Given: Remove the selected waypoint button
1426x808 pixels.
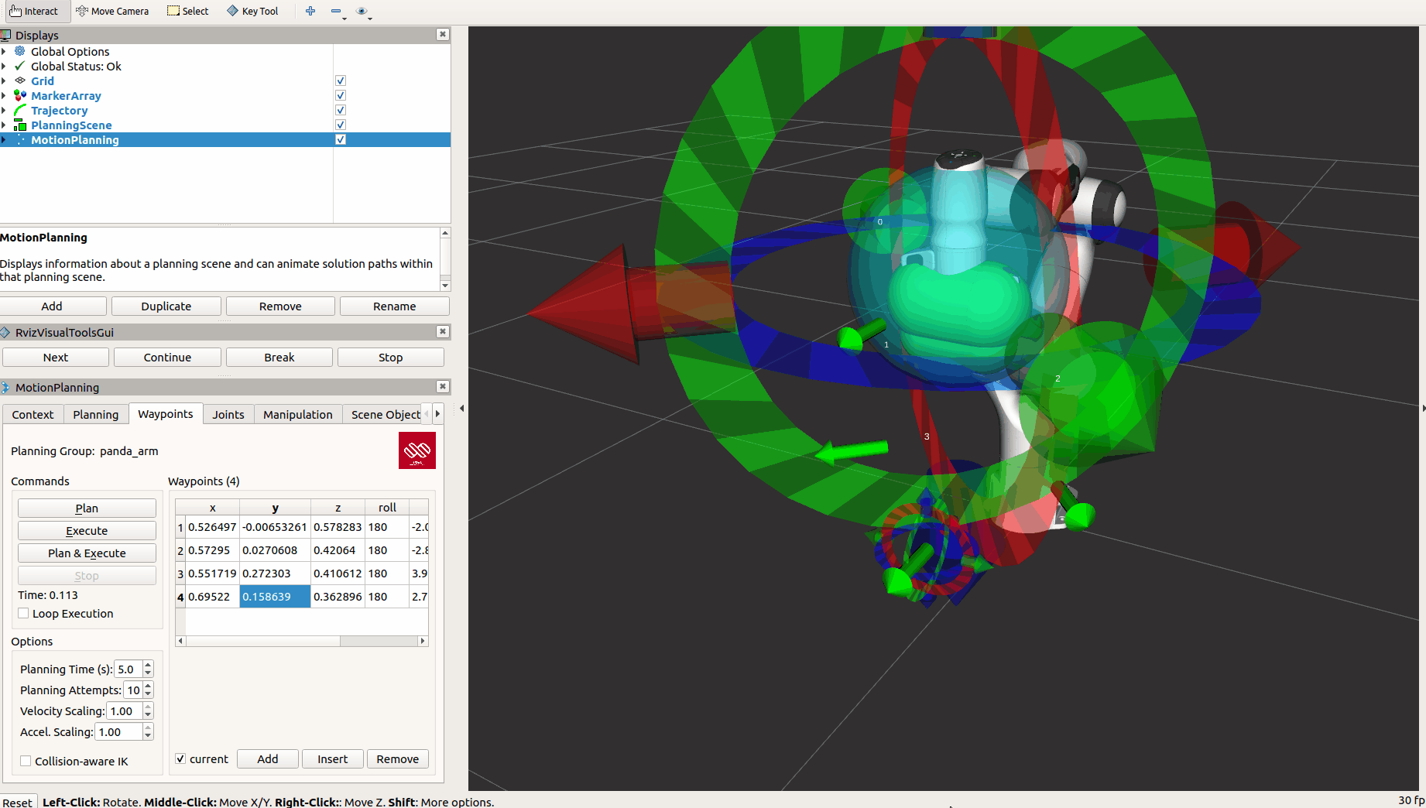Looking at the screenshot, I should coord(398,758).
